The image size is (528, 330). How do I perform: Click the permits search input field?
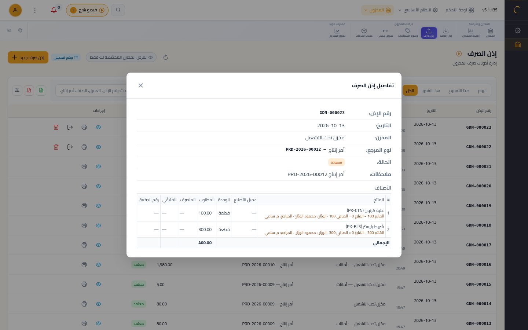pyautogui.click(x=91, y=90)
